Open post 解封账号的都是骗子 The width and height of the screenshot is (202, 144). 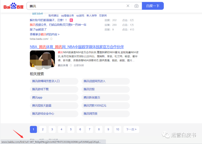tap(48, 20)
